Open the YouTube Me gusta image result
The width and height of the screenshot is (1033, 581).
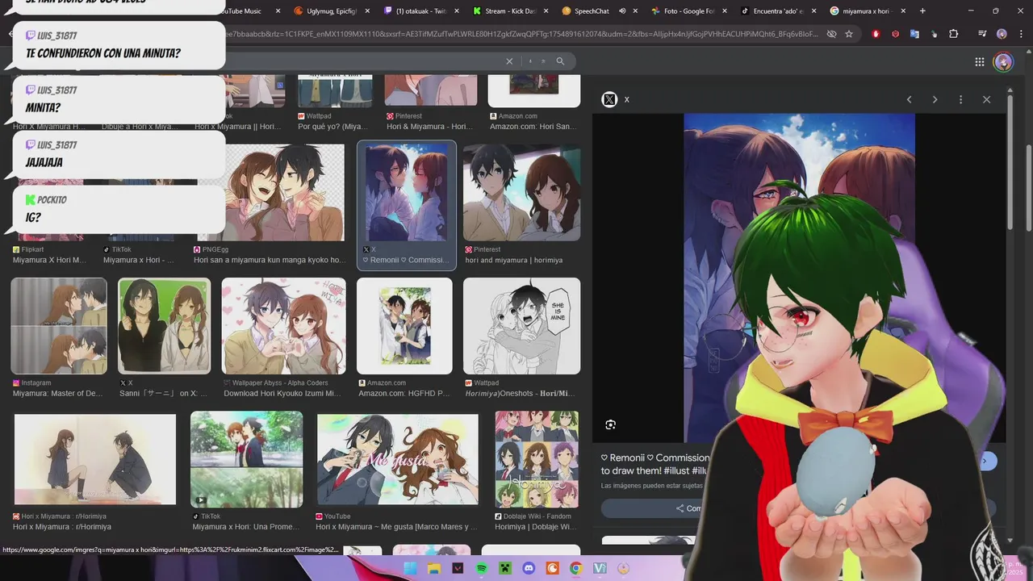pos(397,459)
